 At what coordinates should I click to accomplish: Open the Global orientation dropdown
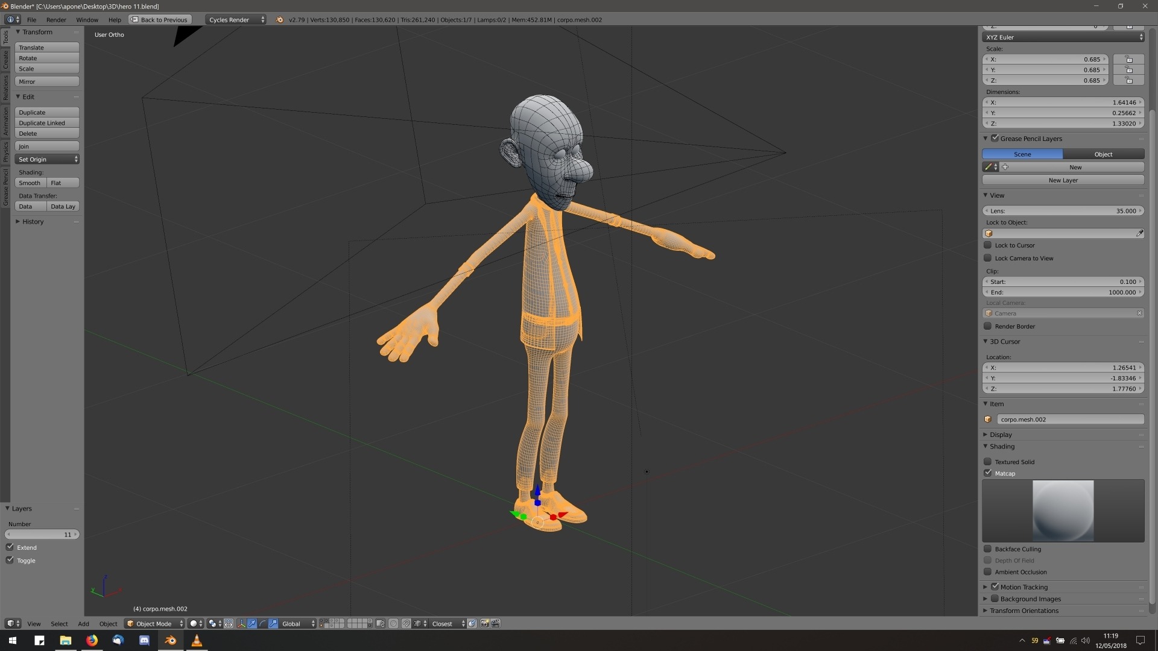click(299, 624)
